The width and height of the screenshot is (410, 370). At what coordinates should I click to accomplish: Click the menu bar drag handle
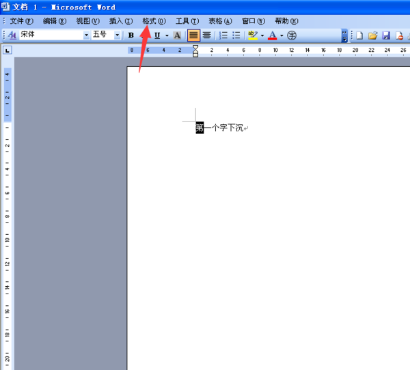click(x=4, y=21)
